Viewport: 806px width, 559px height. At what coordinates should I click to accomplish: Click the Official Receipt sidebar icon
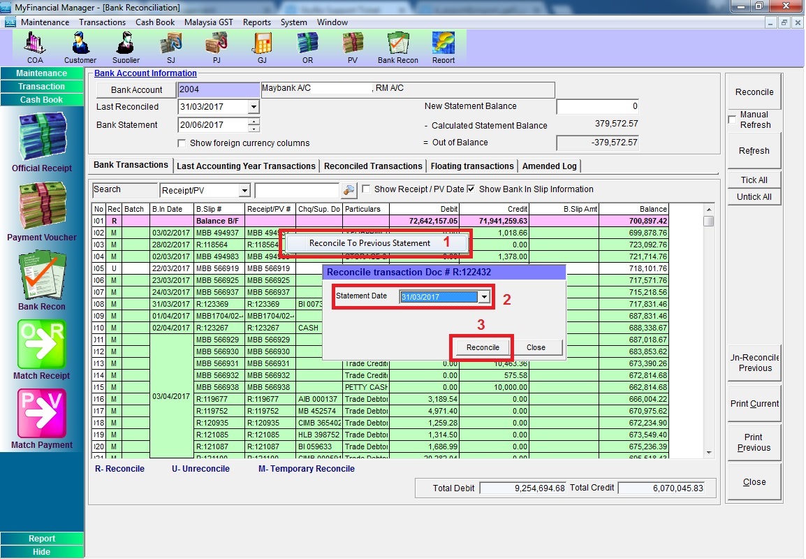coord(42,142)
